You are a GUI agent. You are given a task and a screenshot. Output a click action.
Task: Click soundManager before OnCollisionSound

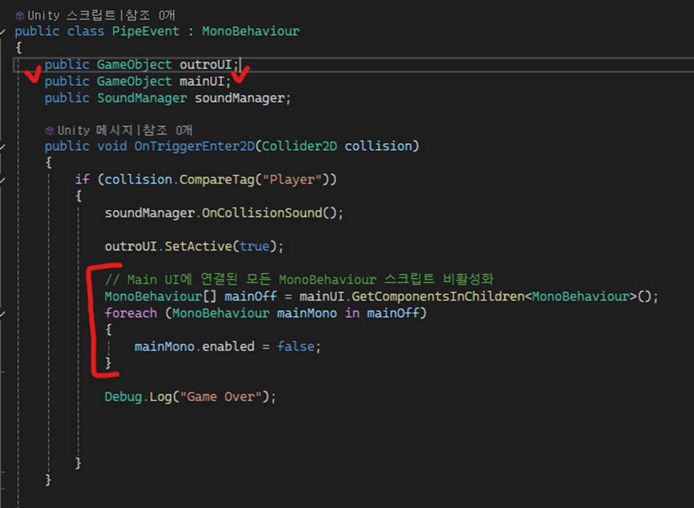150,213
